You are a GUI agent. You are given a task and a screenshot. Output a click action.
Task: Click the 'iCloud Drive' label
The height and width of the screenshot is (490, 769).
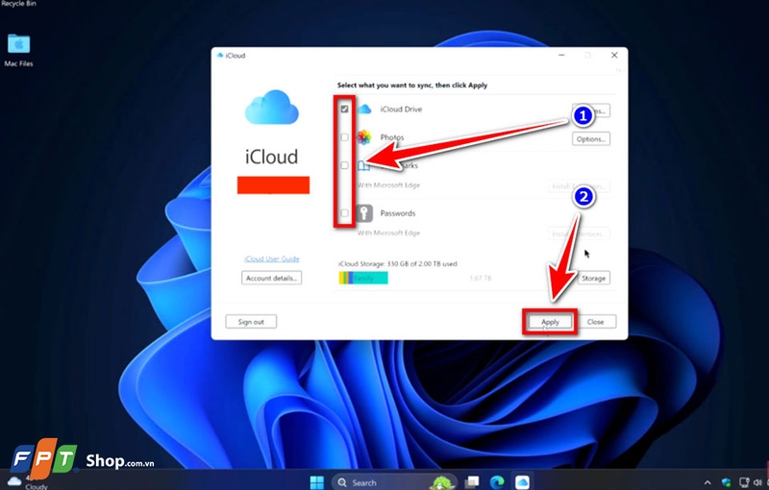[401, 110]
